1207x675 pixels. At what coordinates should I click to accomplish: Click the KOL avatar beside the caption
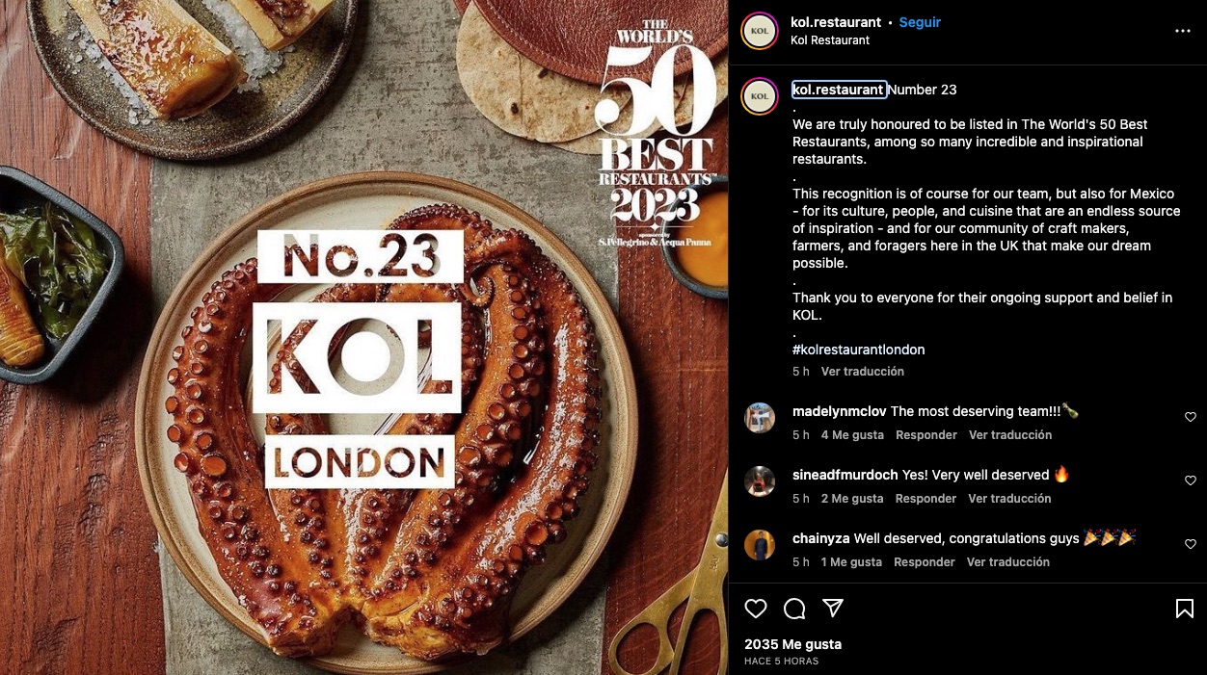(x=760, y=96)
